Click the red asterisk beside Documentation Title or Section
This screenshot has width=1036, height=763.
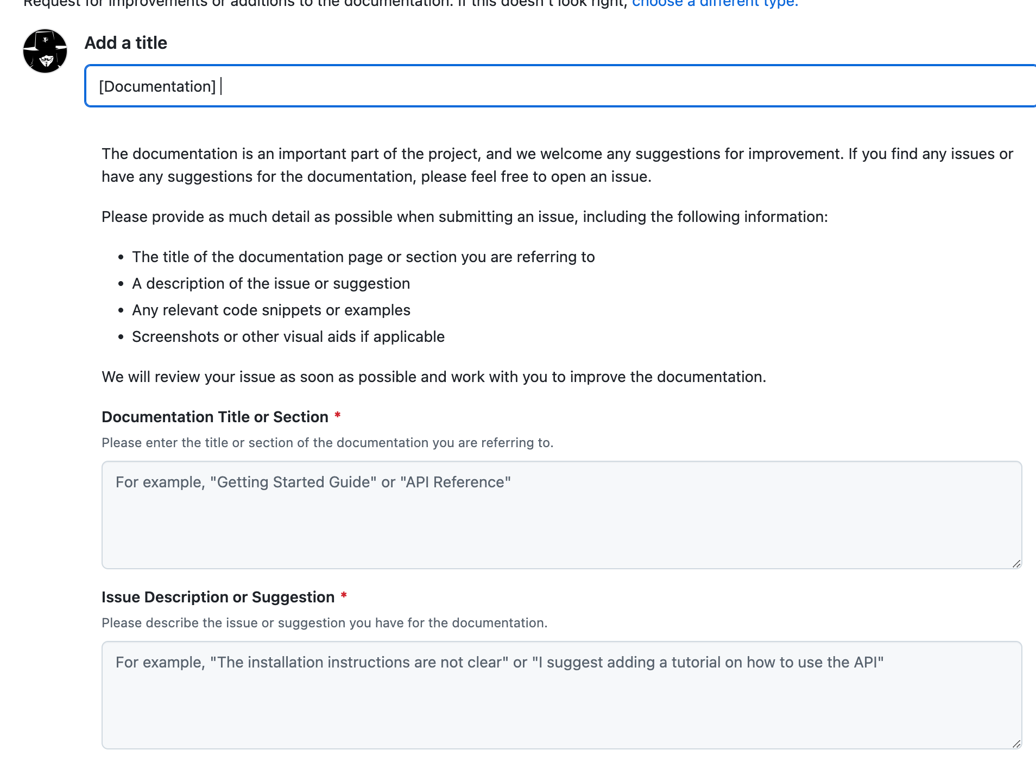tap(338, 416)
